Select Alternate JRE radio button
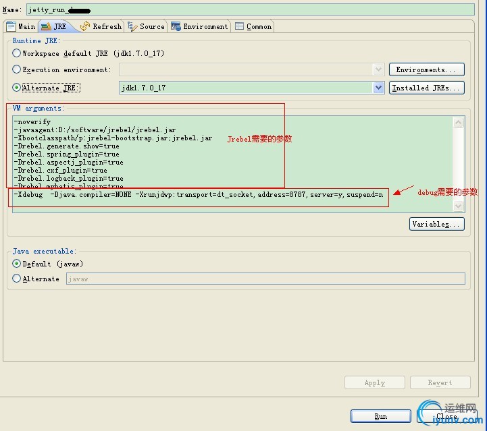 point(16,88)
